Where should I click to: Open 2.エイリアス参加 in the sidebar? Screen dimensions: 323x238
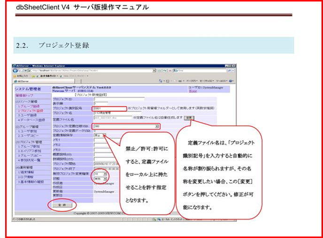tap(30, 151)
